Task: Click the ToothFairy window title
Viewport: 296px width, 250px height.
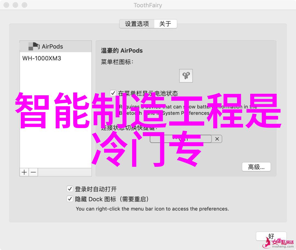Action: click(x=148, y=5)
